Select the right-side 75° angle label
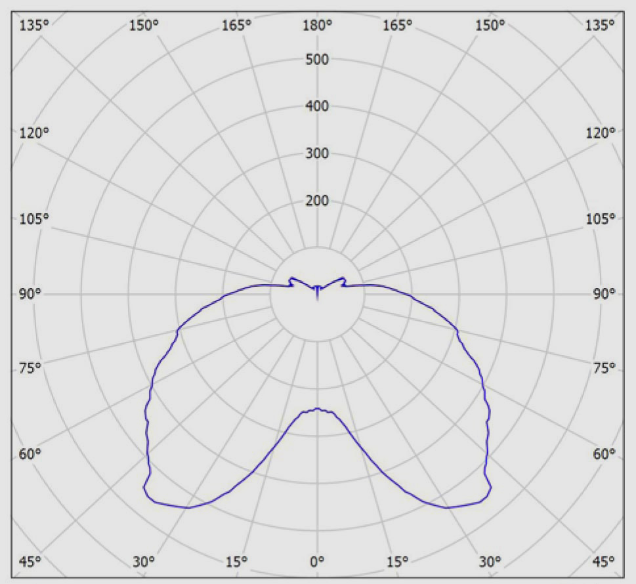636x584 pixels. click(x=604, y=368)
